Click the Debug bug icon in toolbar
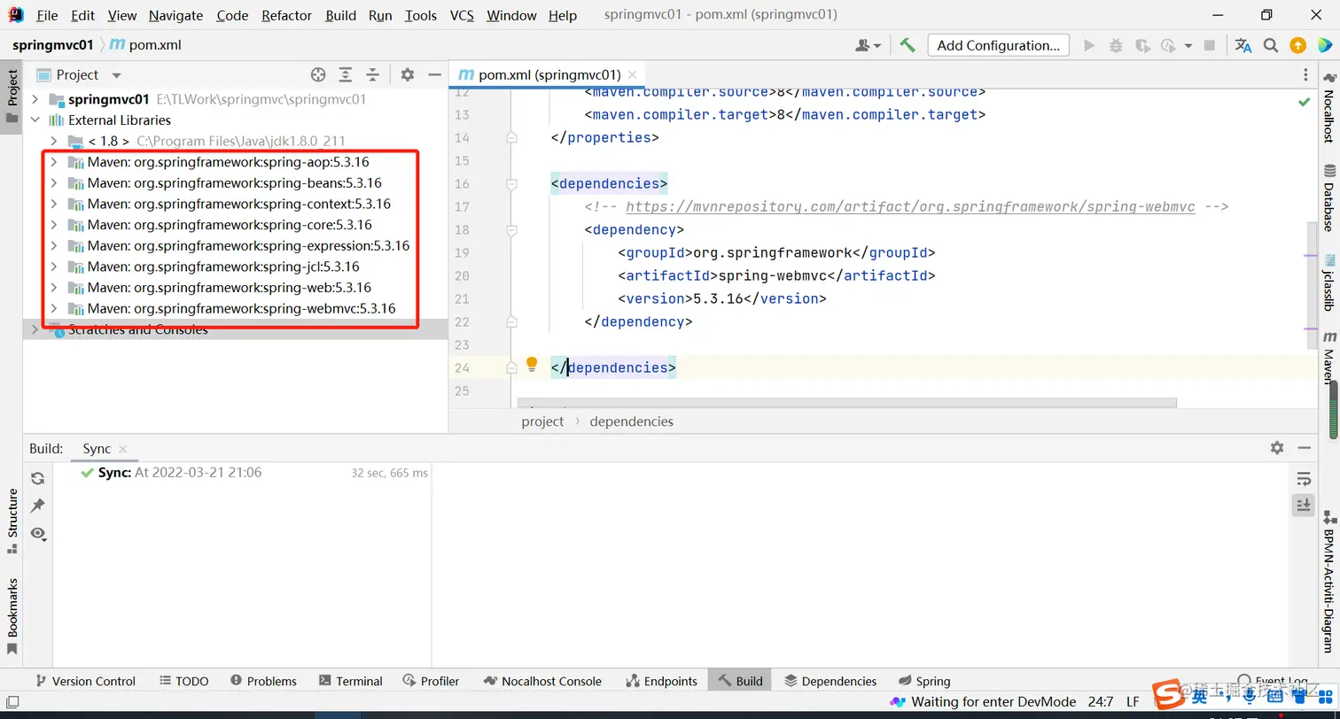1340x719 pixels. tap(1116, 45)
